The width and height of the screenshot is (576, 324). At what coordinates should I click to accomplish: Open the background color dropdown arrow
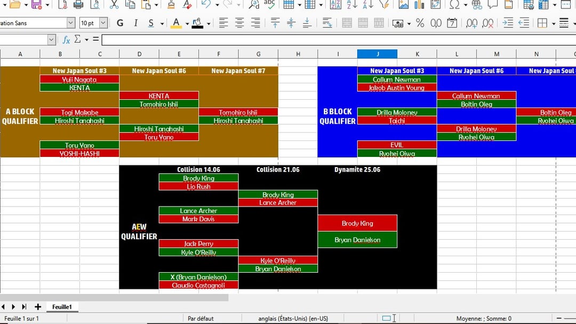point(209,24)
